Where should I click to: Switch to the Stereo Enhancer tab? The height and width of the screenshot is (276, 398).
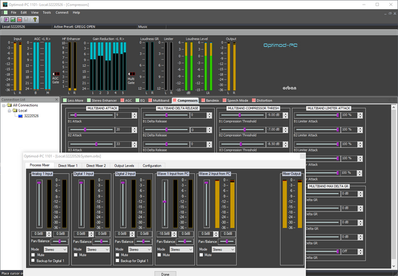pos(102,100)
